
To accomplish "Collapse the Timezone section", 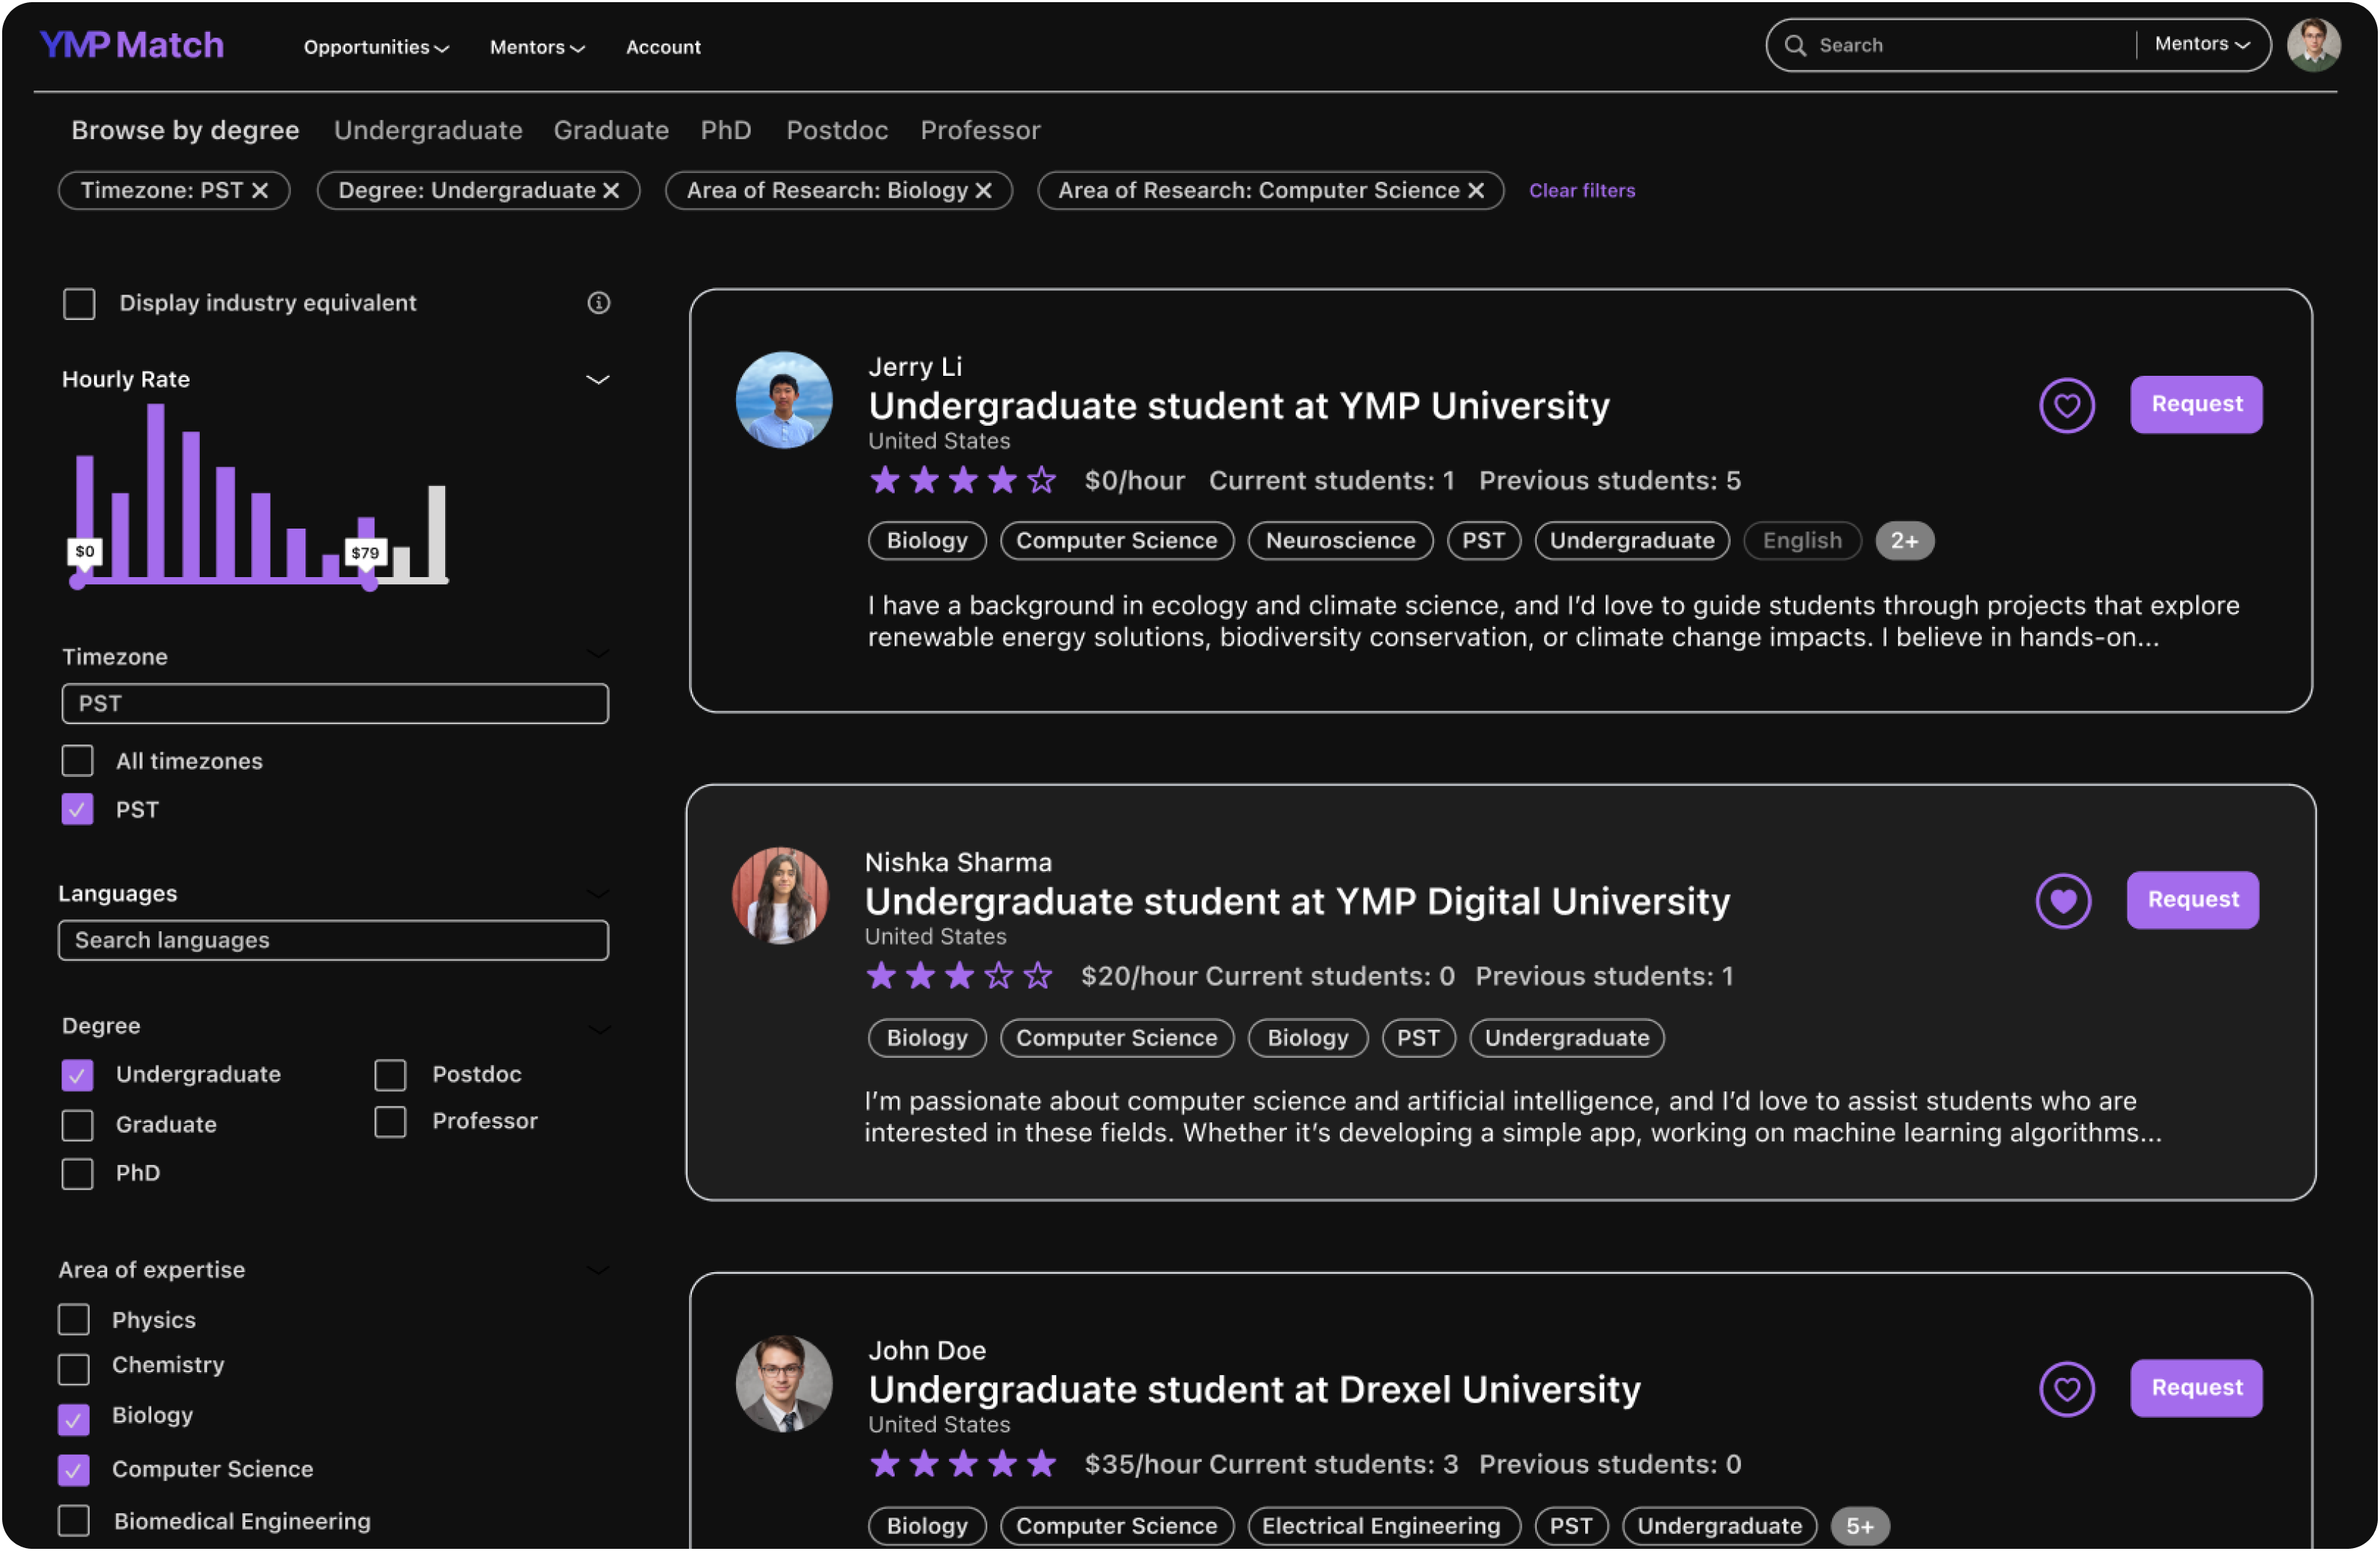I will click(x=597, y=655).
